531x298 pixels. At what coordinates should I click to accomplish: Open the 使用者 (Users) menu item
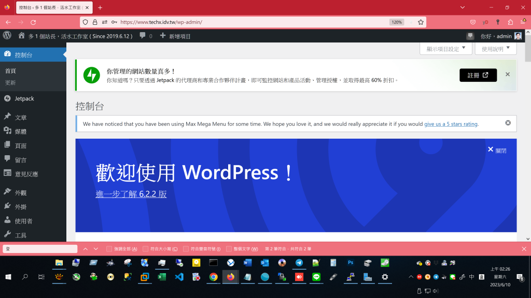tap(23, 221)
